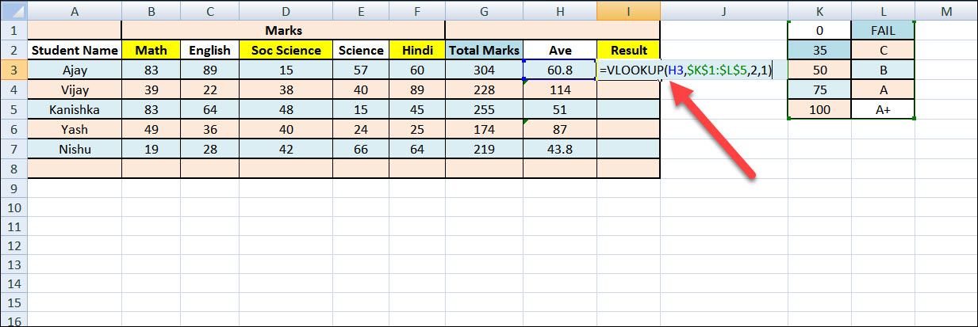The image size is (978, 327).
Task: Click the yellow Result header cell
Action: (628, 50)
